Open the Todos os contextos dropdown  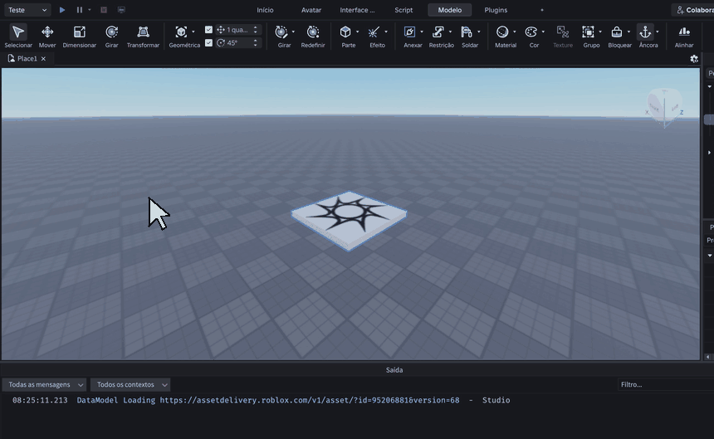pyautogui.click(x=130, y=384)
